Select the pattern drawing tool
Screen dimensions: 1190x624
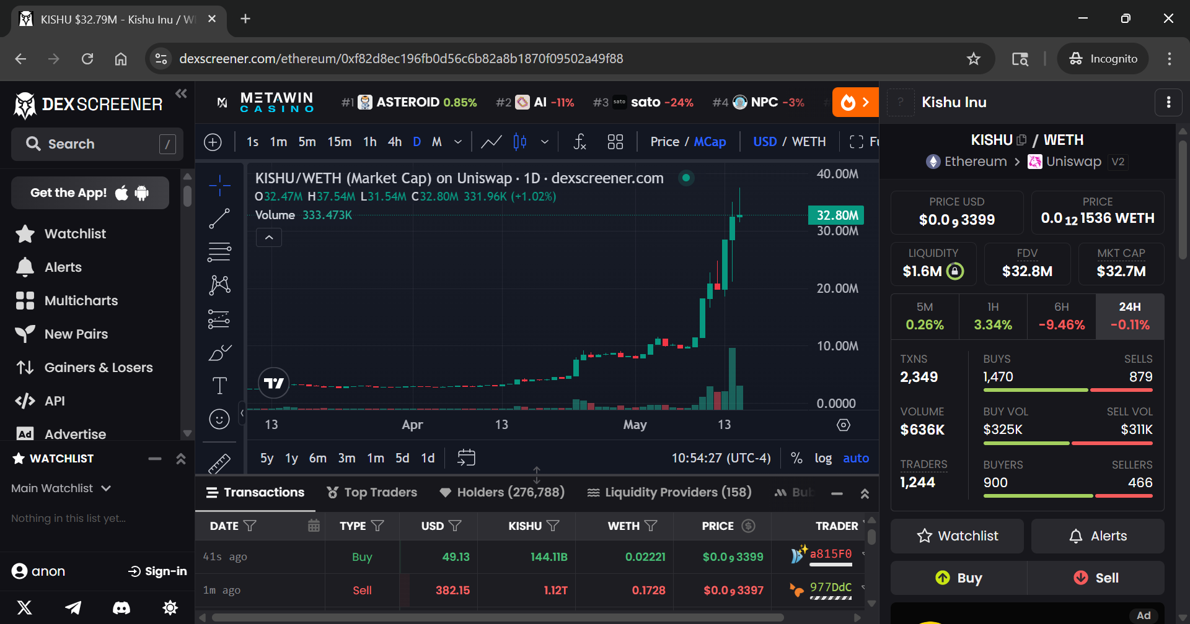[x=219, y=285]
